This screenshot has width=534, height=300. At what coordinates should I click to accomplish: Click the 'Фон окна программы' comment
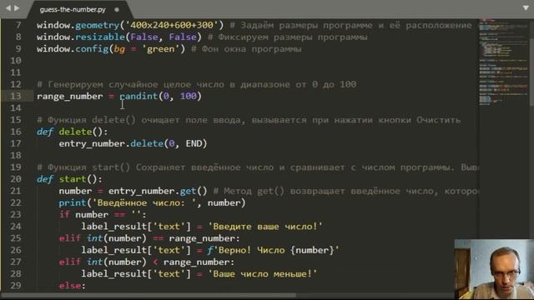(x=246, y=49)
